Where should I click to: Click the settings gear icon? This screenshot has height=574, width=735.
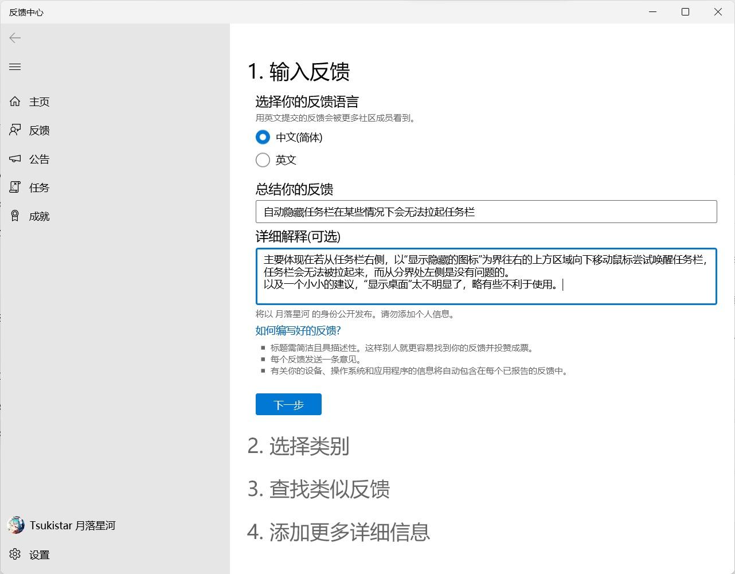pyautogui.click(x=15, y=554)
